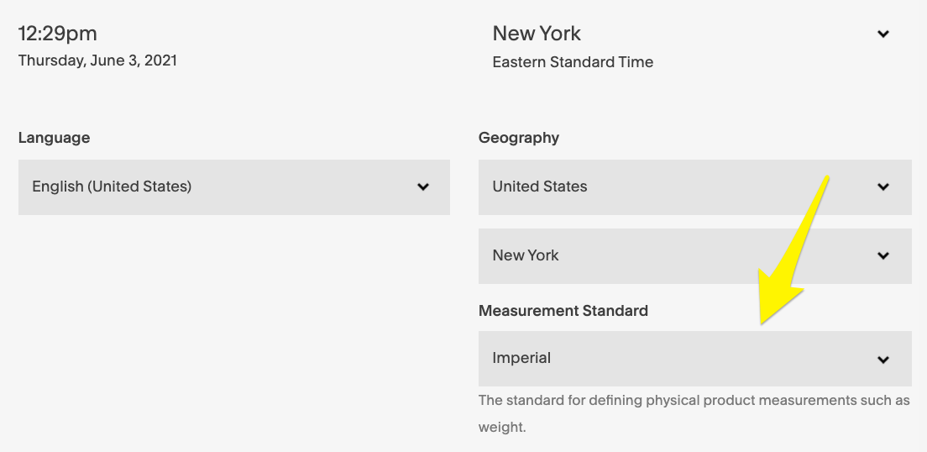Click the chevron beside the New York time zone
This screenshot has width=927, height=452.
(x=882, y=34)
